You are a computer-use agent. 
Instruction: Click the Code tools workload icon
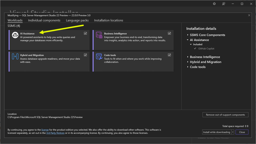pos(99,56)
